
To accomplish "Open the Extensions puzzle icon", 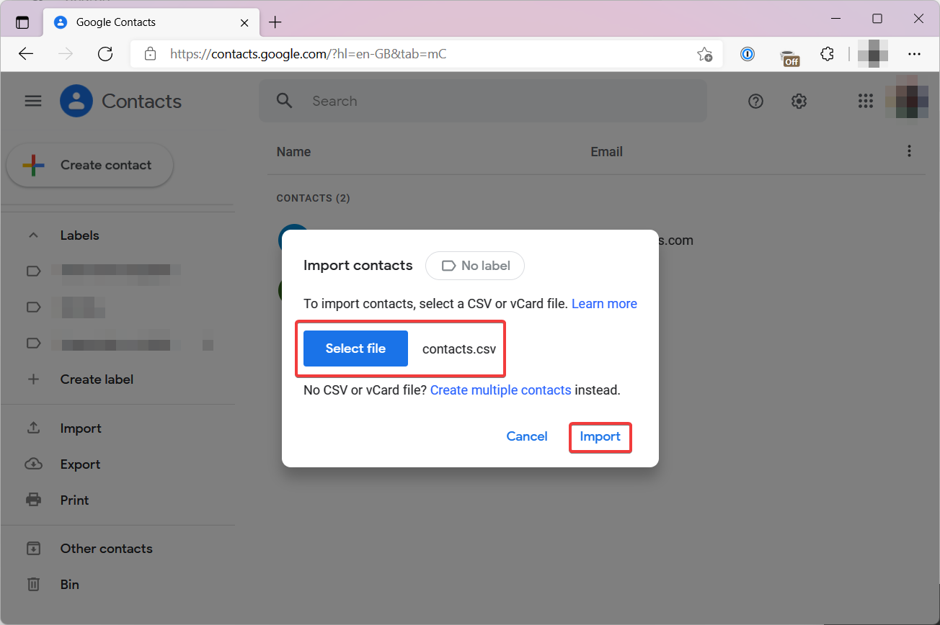I will tap(828, 54).
